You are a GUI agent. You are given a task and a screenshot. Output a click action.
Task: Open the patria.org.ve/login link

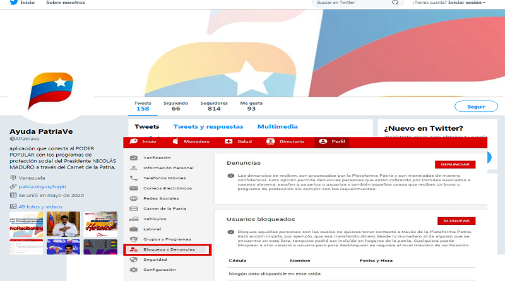click(42, 186)
